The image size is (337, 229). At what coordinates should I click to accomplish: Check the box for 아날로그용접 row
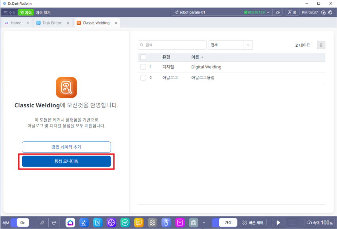(143, 78)
